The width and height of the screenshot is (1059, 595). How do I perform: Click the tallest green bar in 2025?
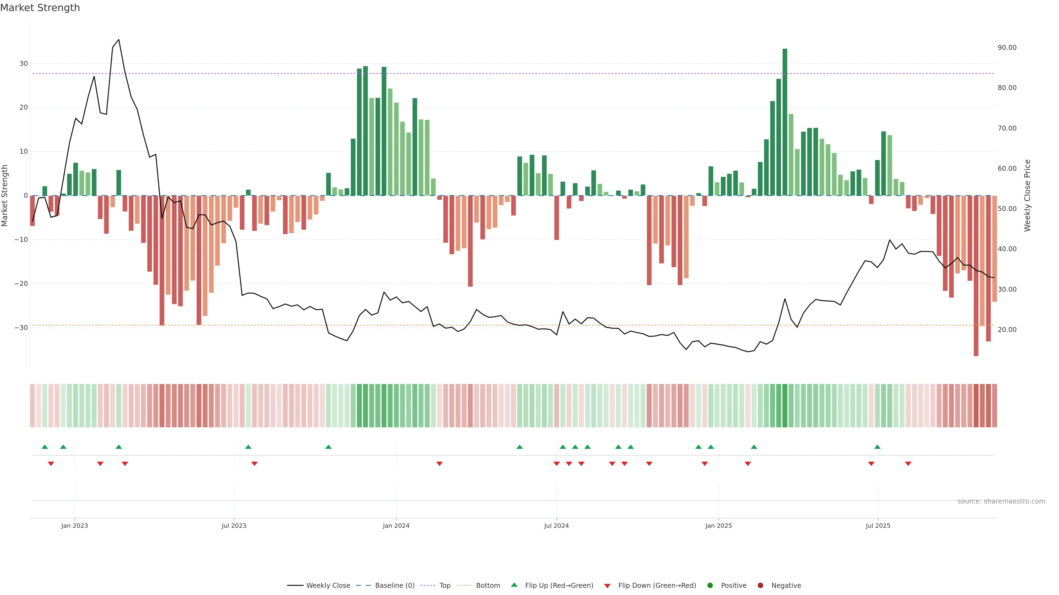[785, 123]
